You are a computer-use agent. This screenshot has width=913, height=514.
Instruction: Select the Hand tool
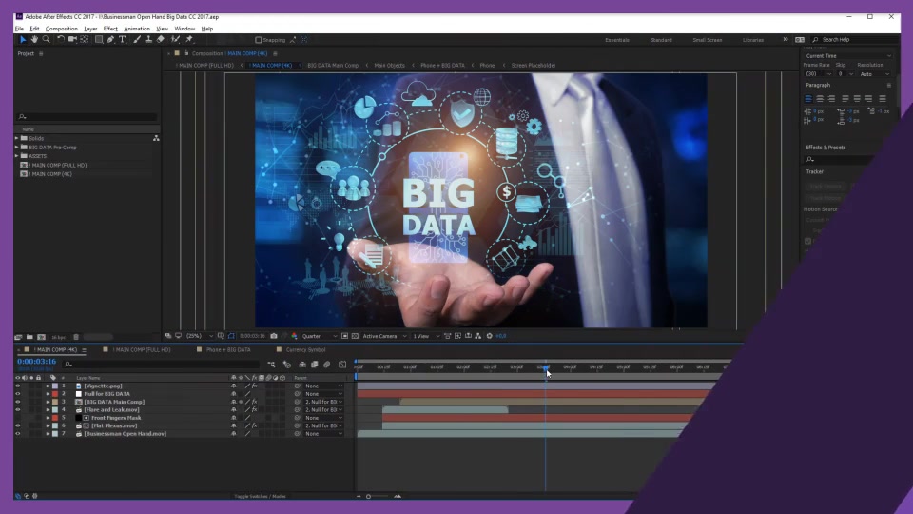tap(34, 40)
